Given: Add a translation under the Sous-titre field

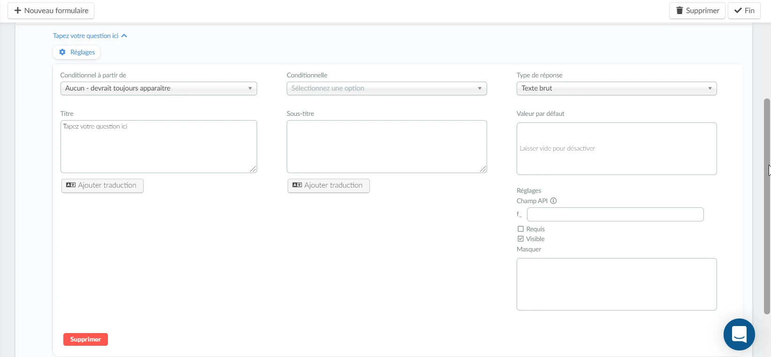Looking at the screenshot, I should tap(328, 185).
